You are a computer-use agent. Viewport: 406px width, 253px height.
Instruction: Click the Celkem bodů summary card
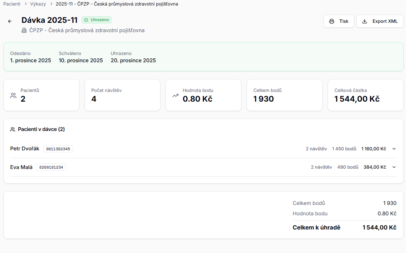point(284,95)
